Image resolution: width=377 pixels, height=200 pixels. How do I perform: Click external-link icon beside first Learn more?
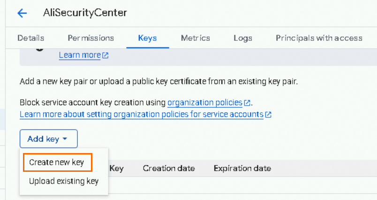106,55
